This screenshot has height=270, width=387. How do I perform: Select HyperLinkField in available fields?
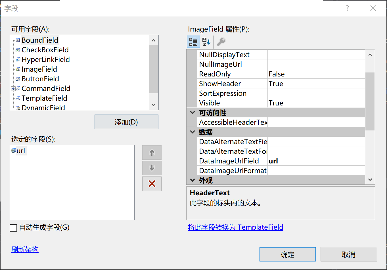tap(46, 59)
